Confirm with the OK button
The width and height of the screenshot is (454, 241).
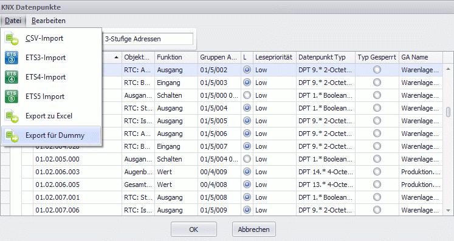pos(194,229)
